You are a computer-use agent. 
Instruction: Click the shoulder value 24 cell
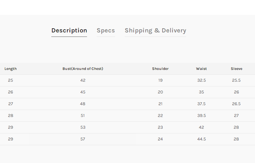[x=160, y=139]
